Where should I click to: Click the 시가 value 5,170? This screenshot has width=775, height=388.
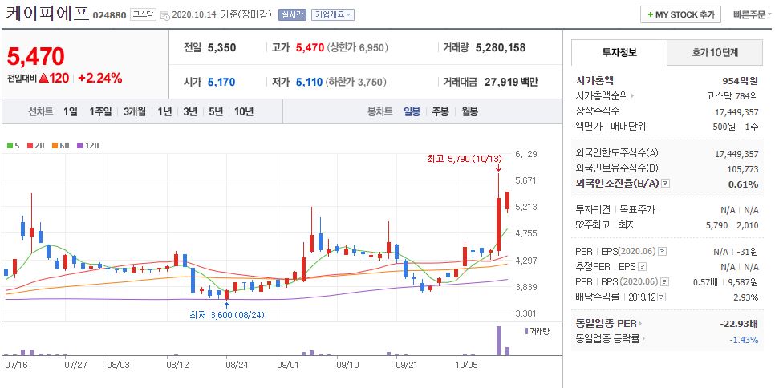221,82
